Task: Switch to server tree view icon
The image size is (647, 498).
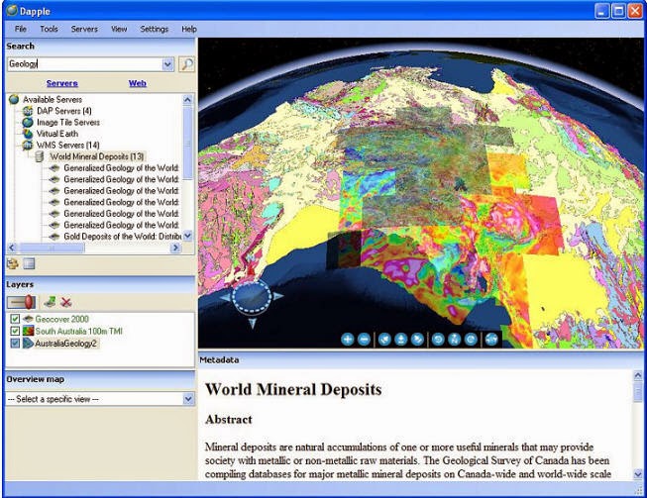Action: click(x=13, y=263)
